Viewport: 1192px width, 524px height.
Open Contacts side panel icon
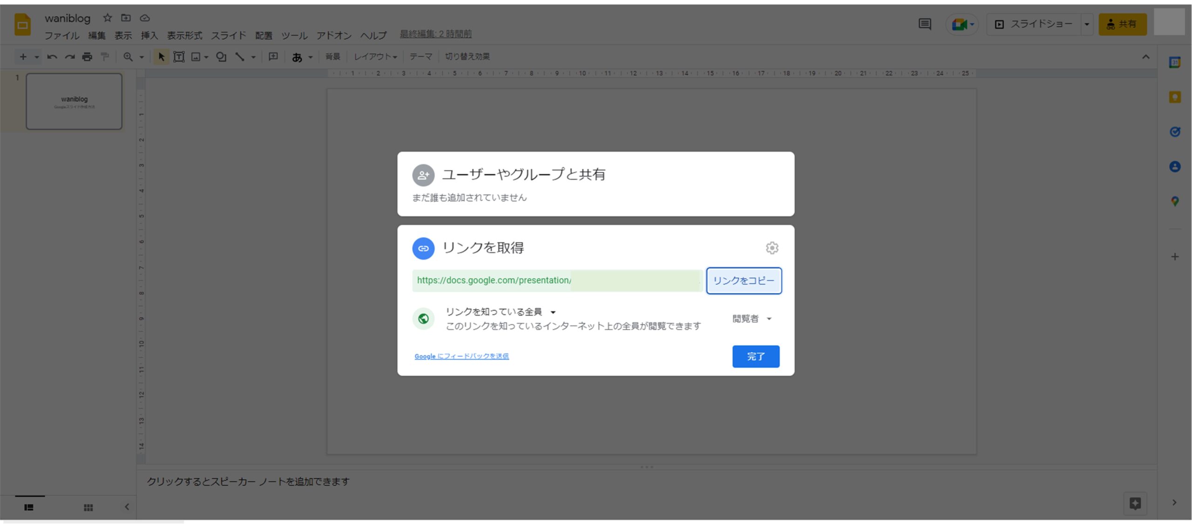[x=1175, y=167]
